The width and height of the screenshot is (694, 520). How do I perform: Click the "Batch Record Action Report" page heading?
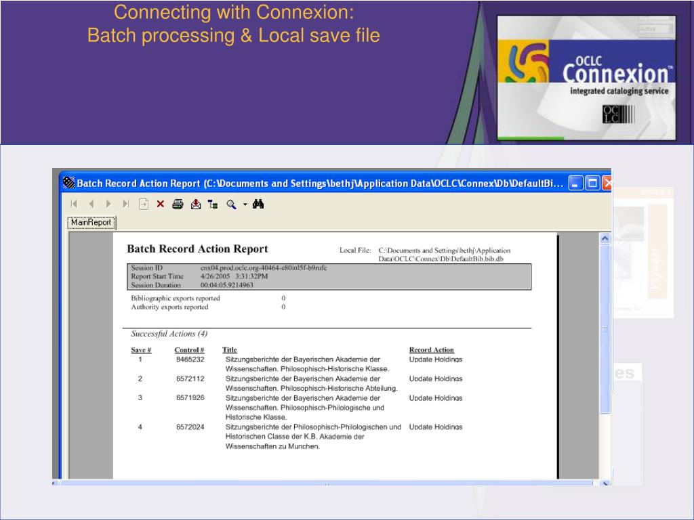point(197,249)
